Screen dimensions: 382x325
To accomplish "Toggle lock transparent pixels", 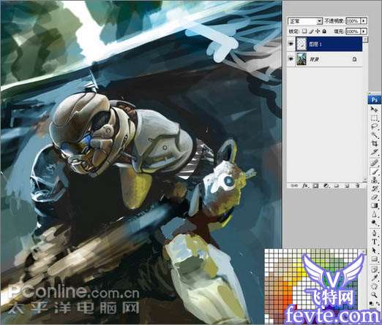I will (x=304, y=31).
